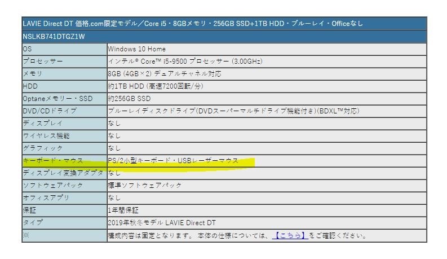
Task: Click the LAVIE Direct DT title header text
Action: (193, 24)
